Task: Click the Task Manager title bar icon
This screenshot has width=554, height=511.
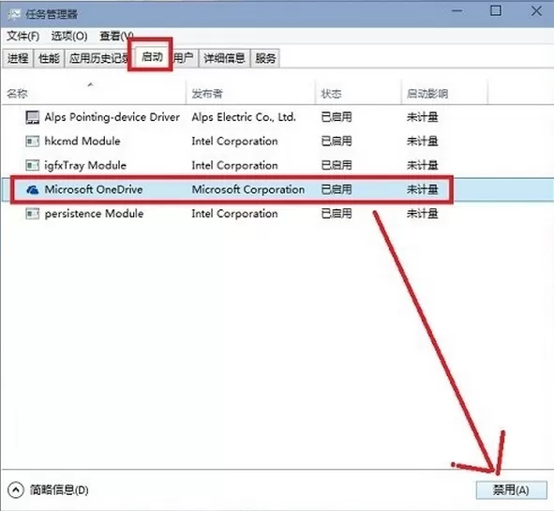Action: tap(14, 14)
